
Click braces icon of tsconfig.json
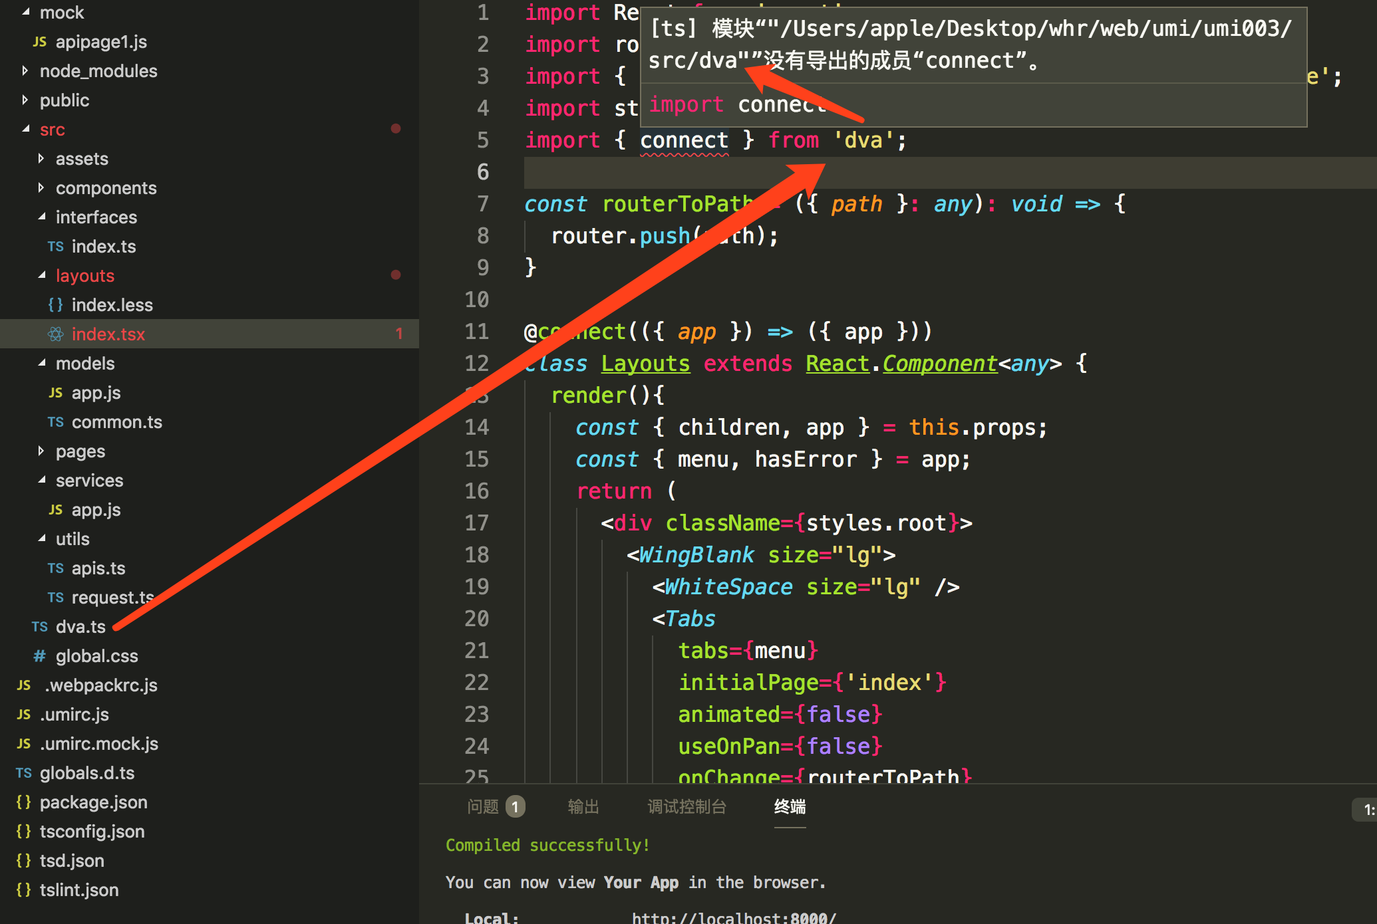24,832
